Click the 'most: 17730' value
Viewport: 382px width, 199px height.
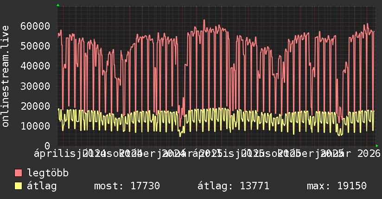(x=127, y=186)
